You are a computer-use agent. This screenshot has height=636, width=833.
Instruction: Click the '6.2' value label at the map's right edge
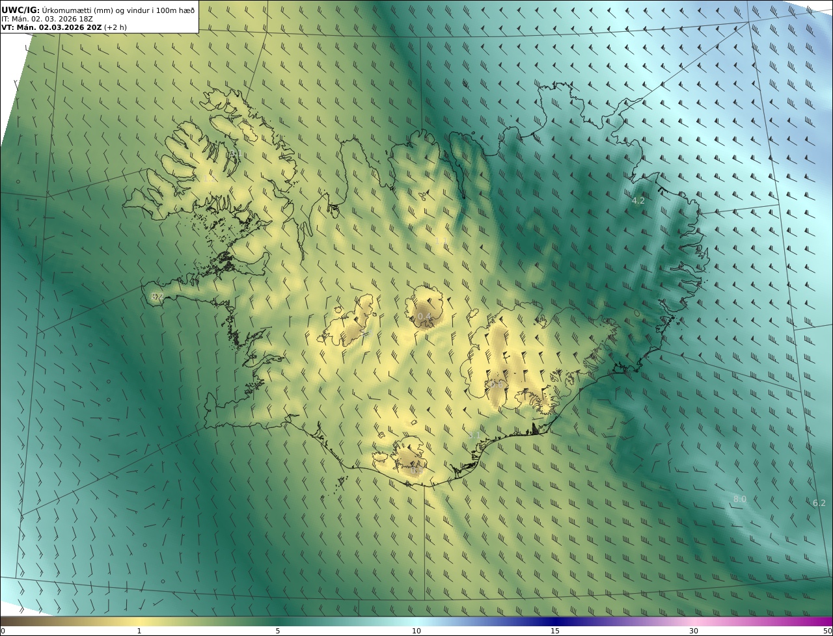pos(819,503)
